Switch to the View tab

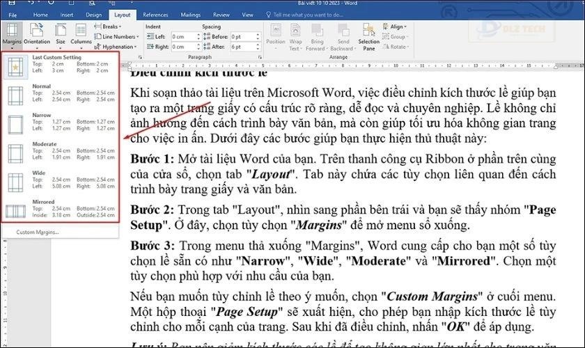(247, 15)
